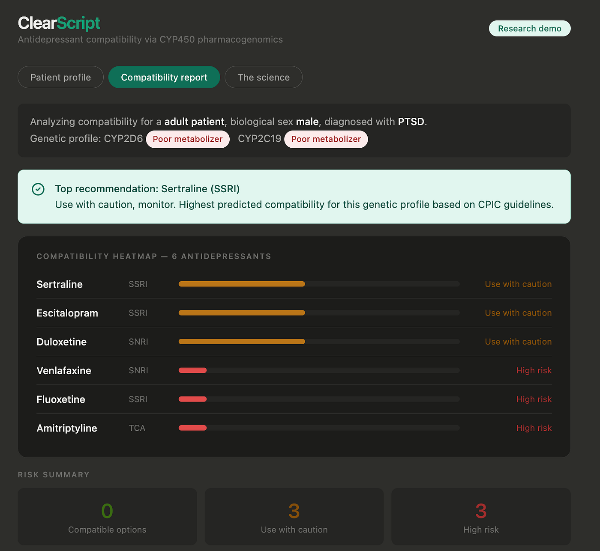Viewport: 600px width, 551px height.
Task: Select the Compatibility report tab
Action: pos(164,77)
